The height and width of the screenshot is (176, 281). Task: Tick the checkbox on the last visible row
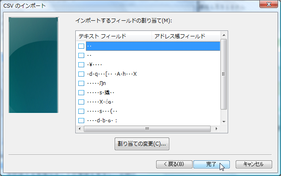(x=81, y=121)
